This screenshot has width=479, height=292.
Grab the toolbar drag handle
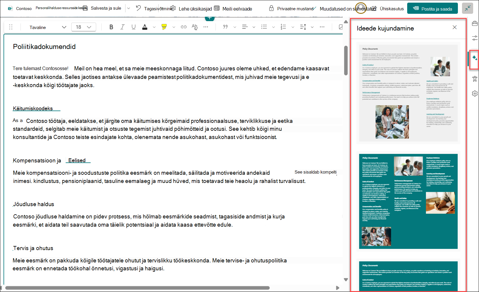pos(11,27)
